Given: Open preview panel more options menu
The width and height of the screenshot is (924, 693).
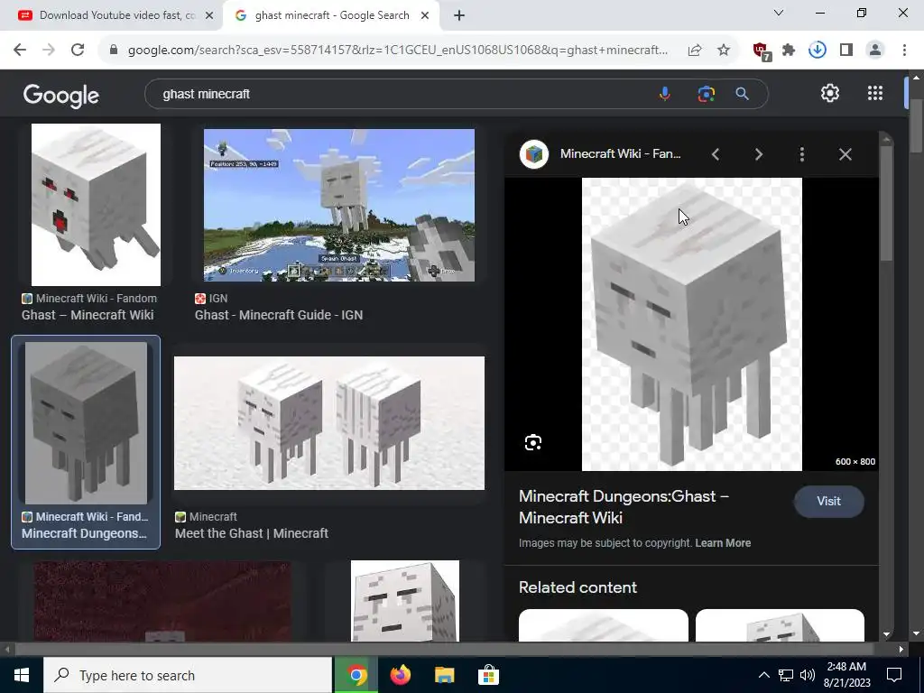Looking at the screenshot, I should [x=802, y=154].
